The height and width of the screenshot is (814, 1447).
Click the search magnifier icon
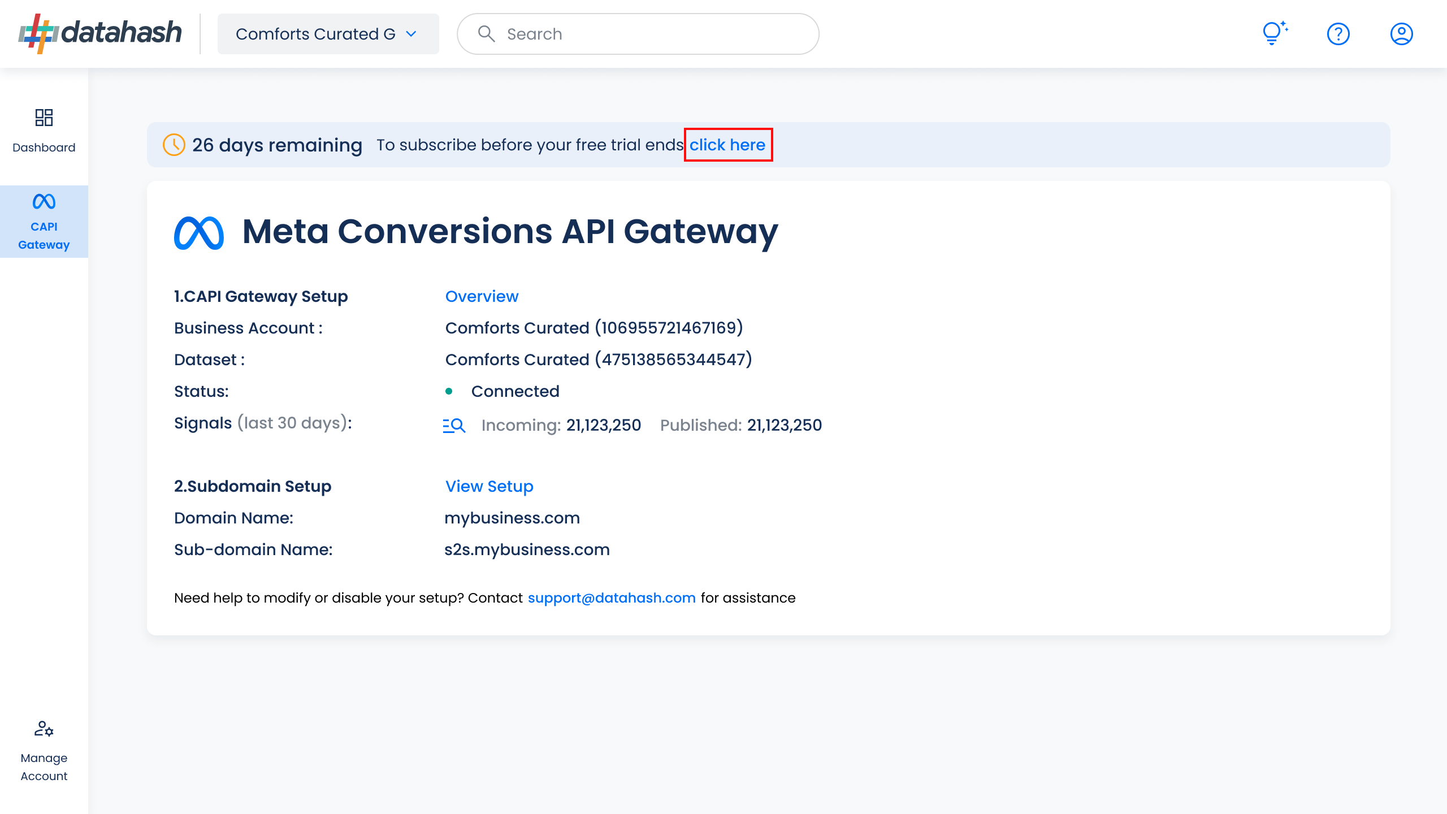coord(486,34)
